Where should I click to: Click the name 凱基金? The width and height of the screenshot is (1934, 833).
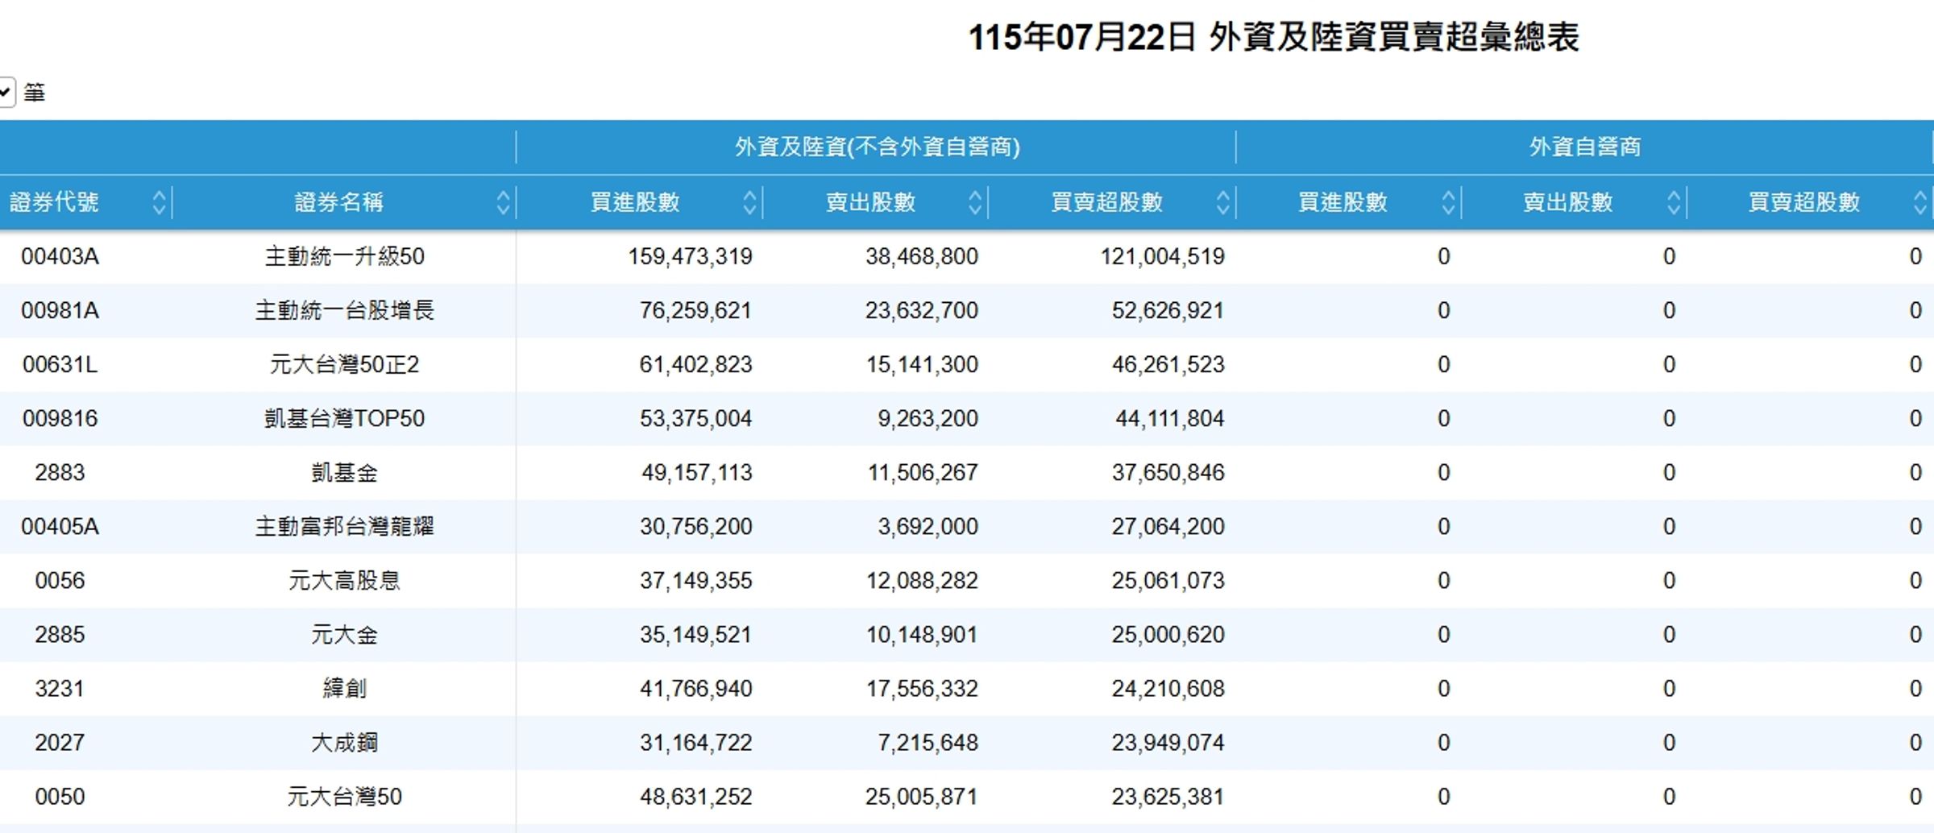344,472
